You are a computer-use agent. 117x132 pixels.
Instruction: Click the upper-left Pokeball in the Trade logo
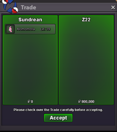click(5, 2)
